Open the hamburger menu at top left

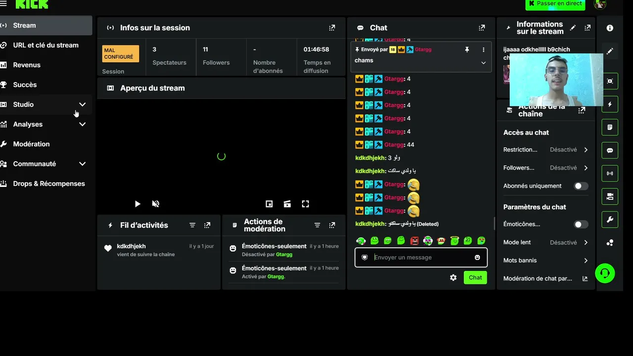[x=3, y=3]
